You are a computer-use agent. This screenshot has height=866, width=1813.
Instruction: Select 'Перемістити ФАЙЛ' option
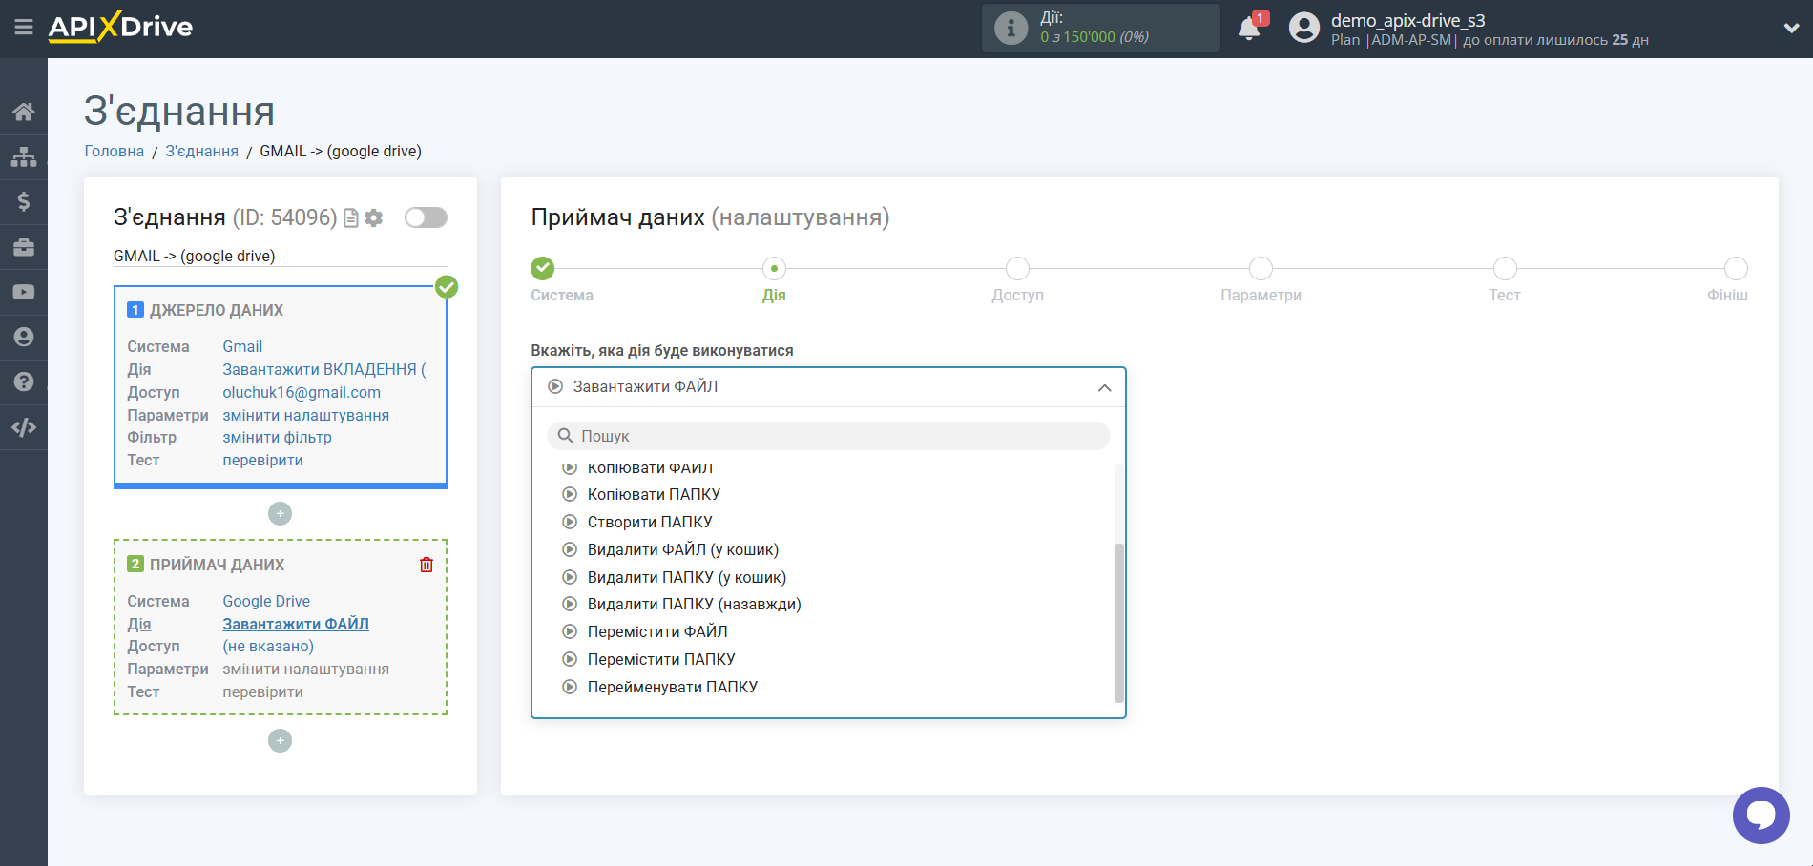pyautogui.click(x=657, y=632)
